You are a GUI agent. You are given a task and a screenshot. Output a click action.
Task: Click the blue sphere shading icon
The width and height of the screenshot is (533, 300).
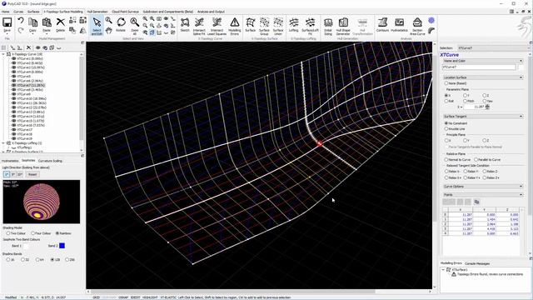tap(431, 20)
